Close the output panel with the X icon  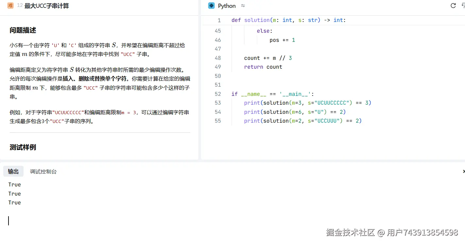point(464,171)
